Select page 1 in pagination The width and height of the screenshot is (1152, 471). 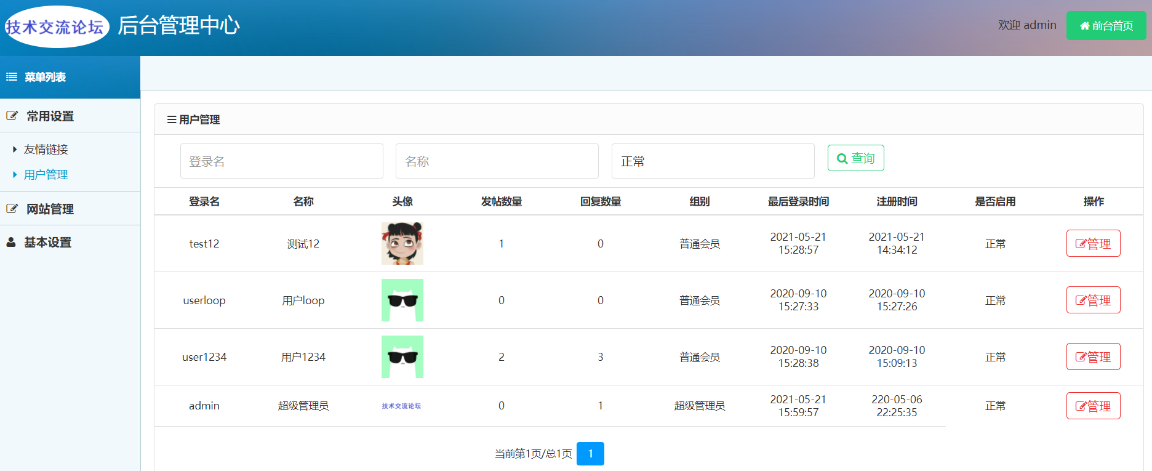tap(590, 454)
